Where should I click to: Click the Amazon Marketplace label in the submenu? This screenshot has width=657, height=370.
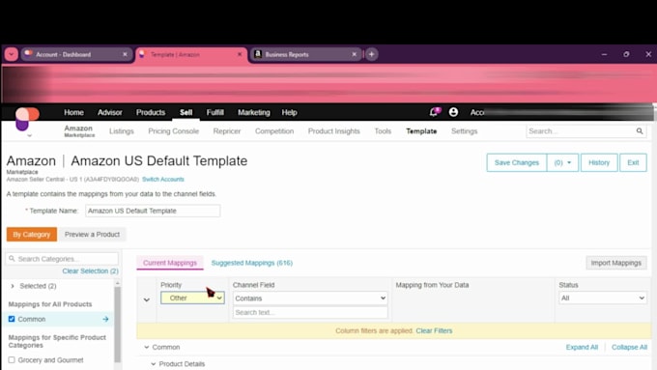point(79,131)
